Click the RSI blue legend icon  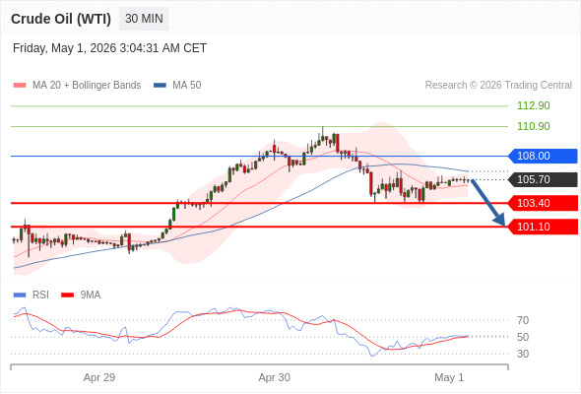(x=20, y=295)
